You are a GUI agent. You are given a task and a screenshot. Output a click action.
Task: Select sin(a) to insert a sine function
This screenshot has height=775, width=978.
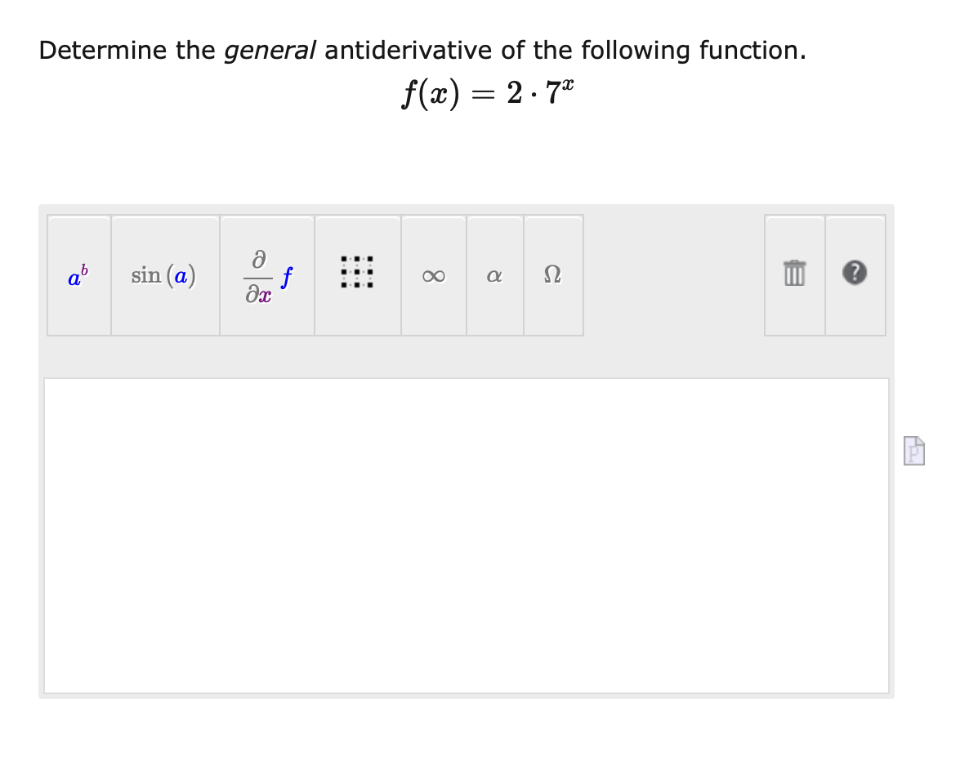164,275
